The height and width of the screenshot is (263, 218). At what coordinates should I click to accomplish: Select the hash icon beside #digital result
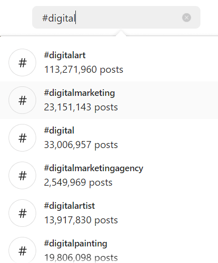(x=22, y=138)
